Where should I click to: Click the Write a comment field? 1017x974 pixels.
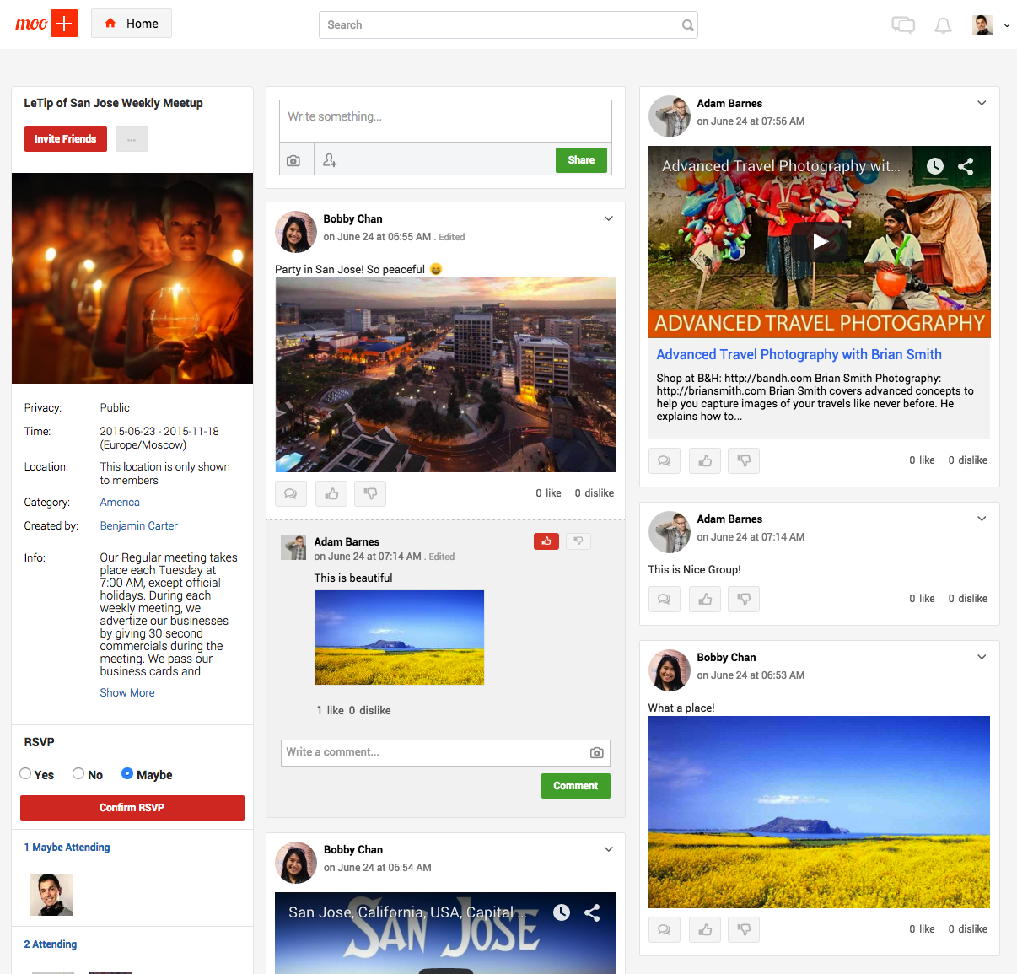click(x=445, y=752)
